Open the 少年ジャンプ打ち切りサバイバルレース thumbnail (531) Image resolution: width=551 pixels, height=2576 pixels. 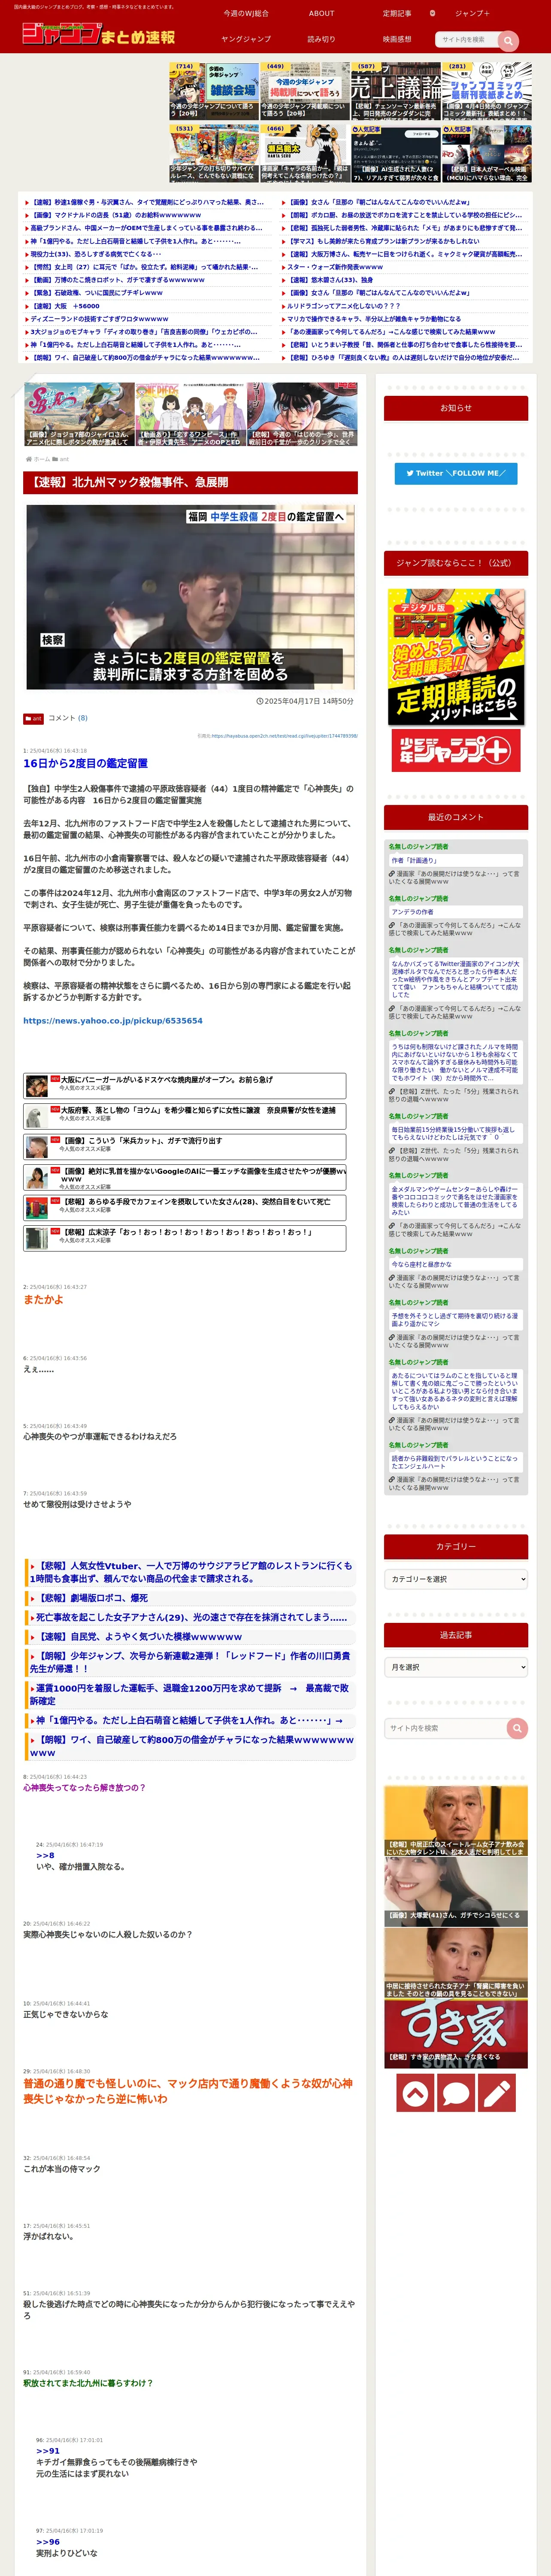pos(214,153)
